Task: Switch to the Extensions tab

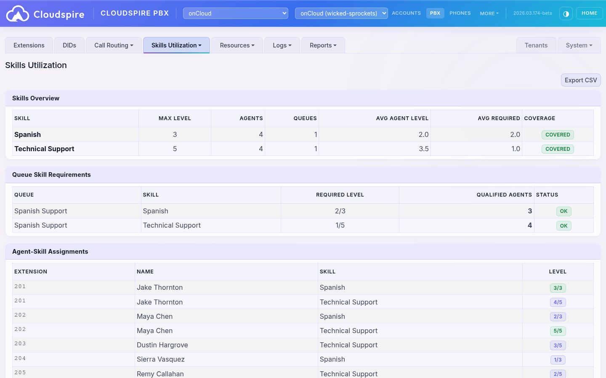Action: [x=29, y=45]
